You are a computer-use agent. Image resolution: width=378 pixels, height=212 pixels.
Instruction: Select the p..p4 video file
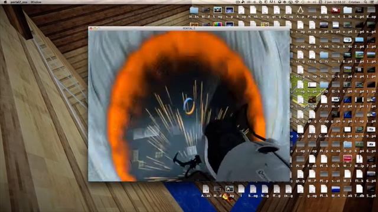[324, 28]
